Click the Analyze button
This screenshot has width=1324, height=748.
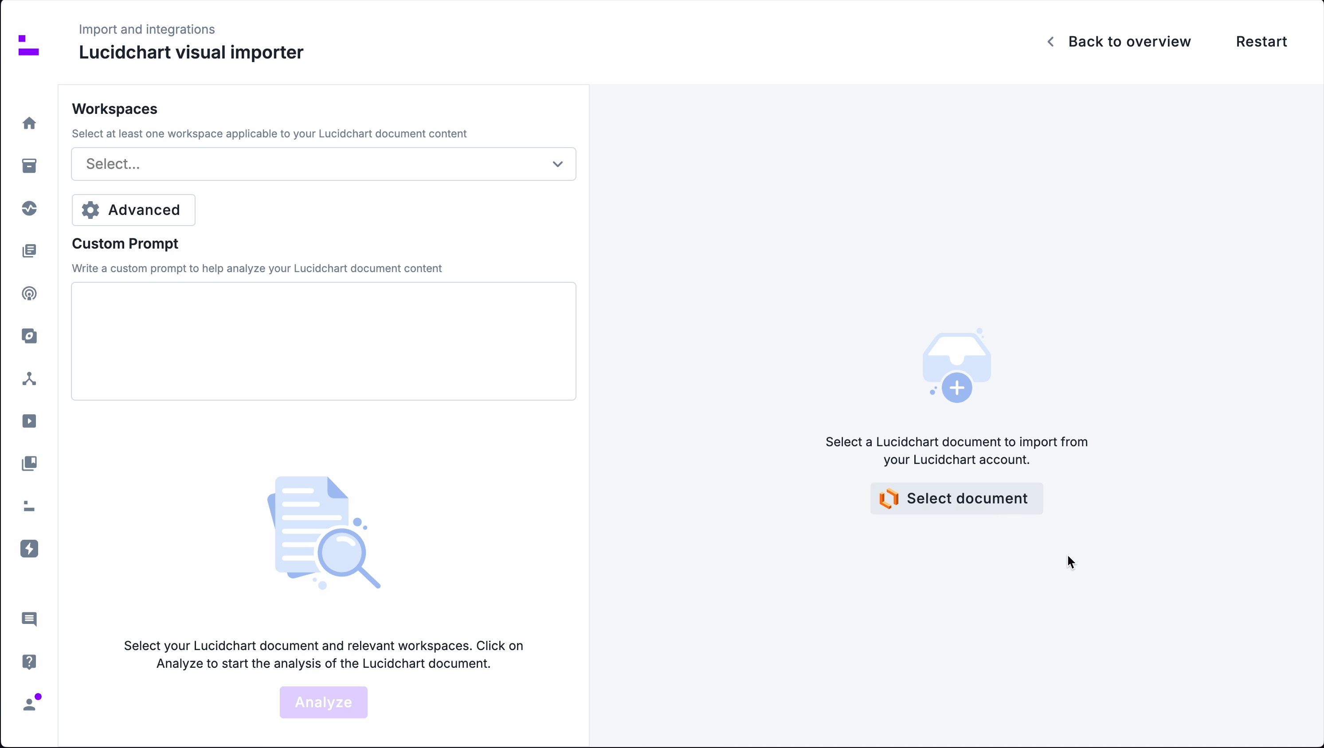[323, 702]
